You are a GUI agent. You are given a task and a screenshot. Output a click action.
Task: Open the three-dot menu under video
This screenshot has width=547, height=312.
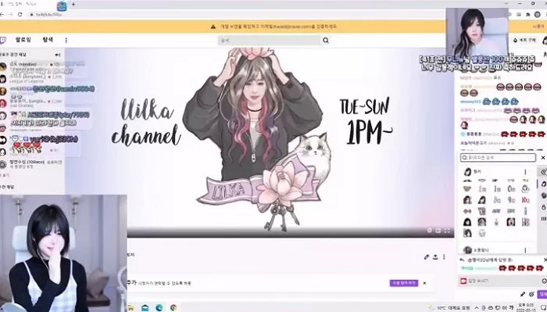[x=444, y=256]
